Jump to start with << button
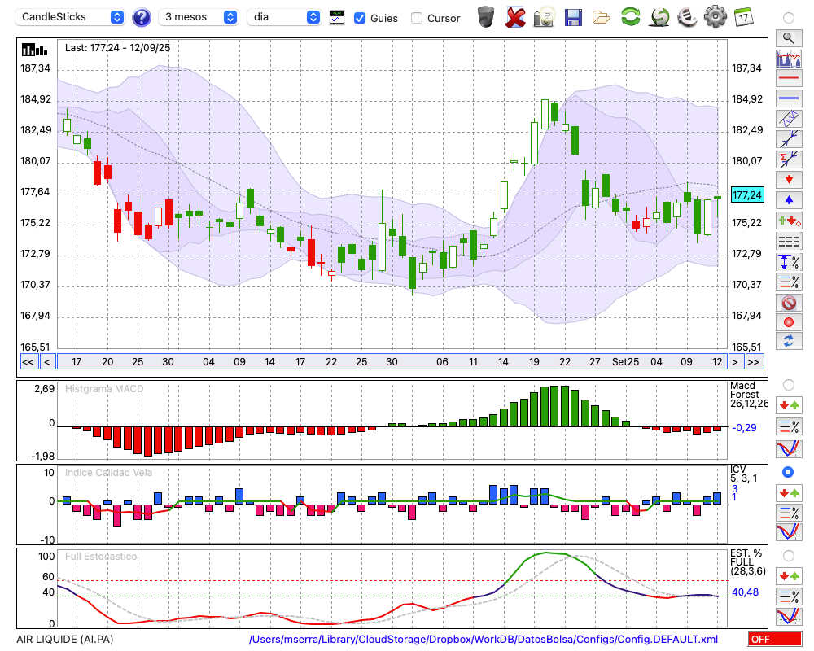 coord(28,362)
